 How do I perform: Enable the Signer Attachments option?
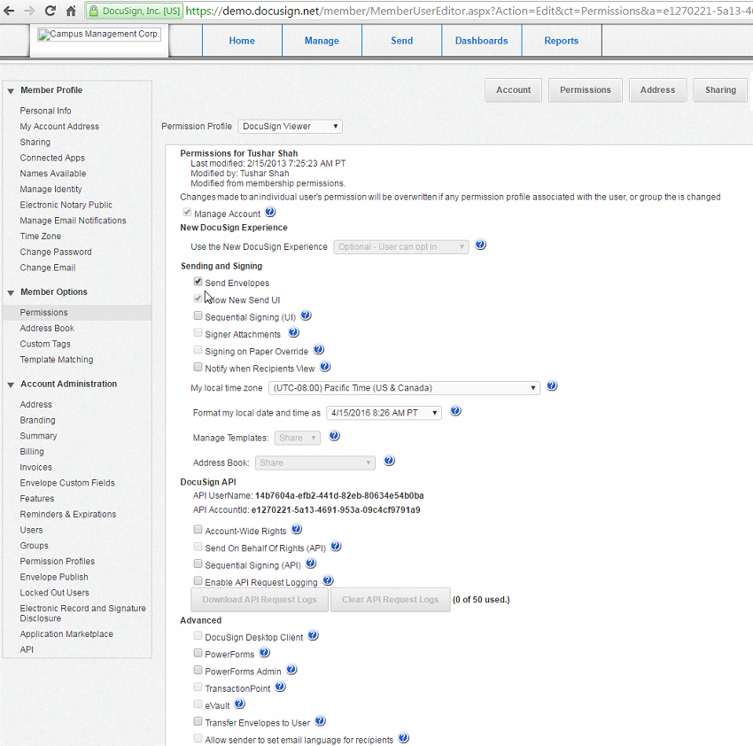pos(197,333)
